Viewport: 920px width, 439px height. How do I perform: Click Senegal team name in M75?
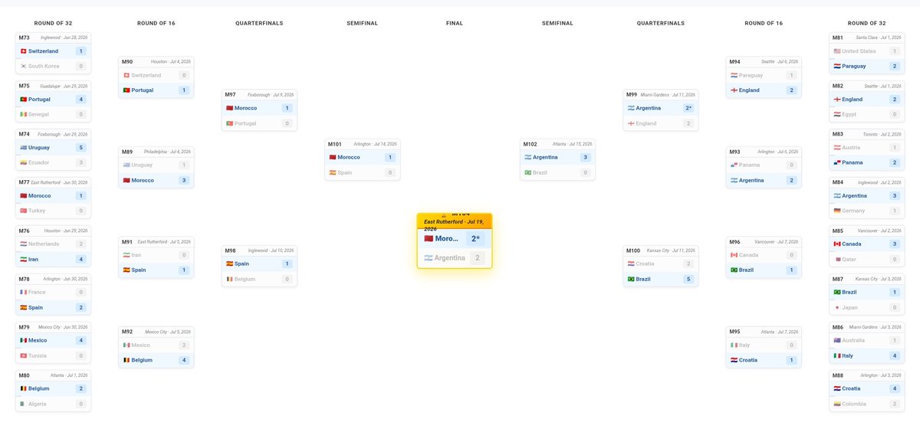(x=39, y=114)
